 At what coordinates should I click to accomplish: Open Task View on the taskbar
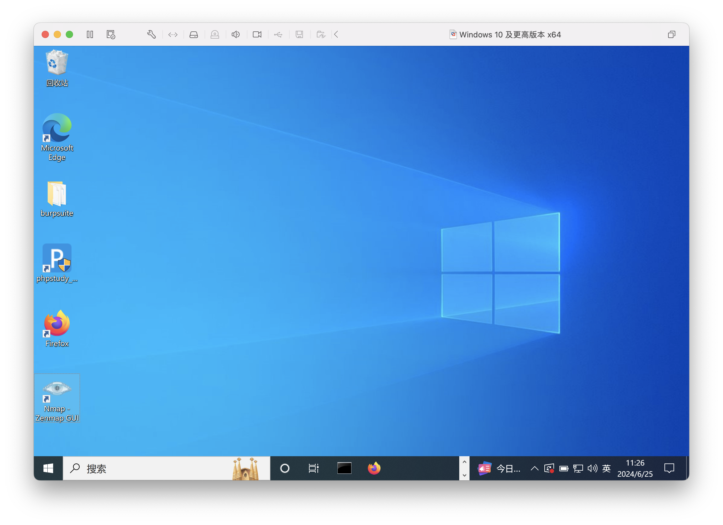313,468
